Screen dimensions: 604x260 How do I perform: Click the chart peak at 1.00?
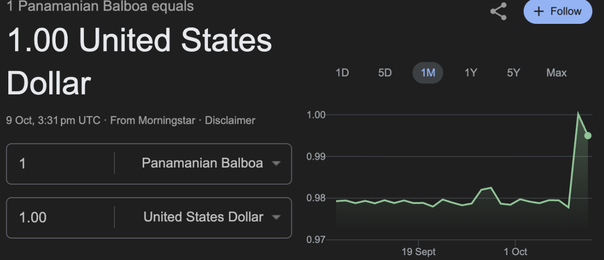(578, 114)
